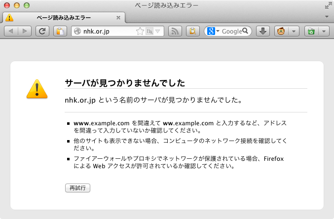
Task: Select the ページ読み込みエラー tab
Action: point(64,17)
